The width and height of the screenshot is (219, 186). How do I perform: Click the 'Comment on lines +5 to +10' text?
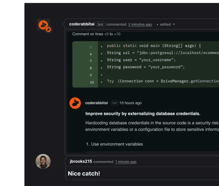coord(96,34)
